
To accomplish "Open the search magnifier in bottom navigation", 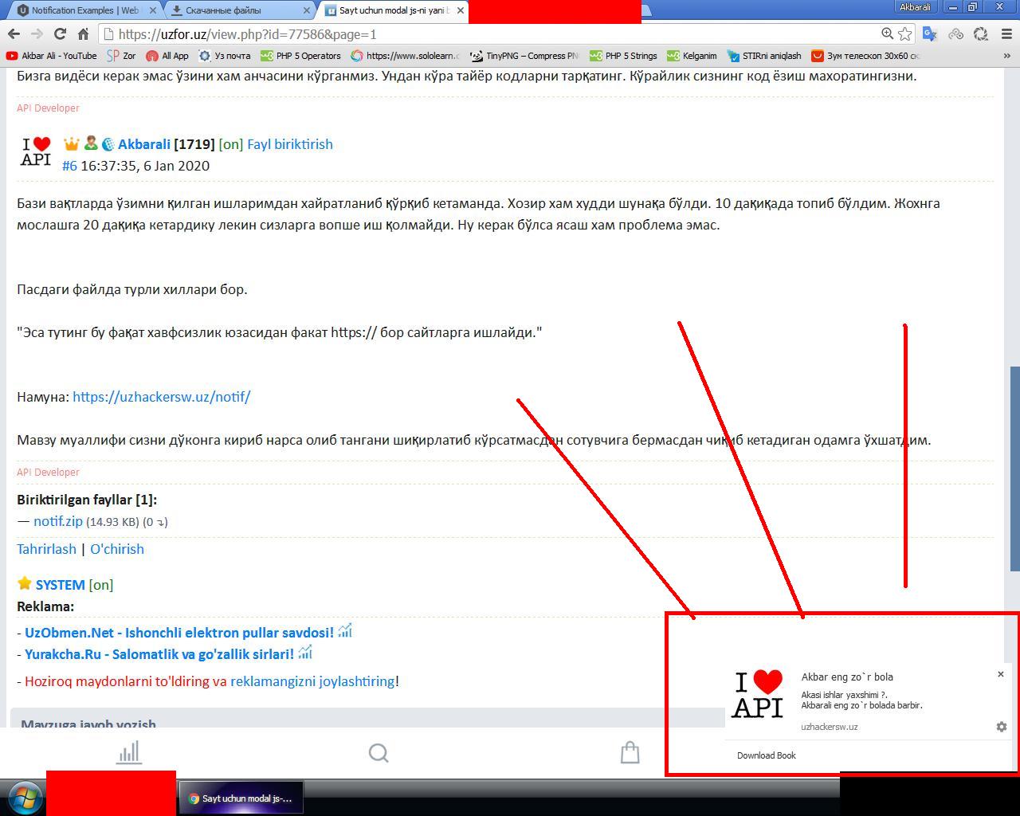I will [379, 752].
